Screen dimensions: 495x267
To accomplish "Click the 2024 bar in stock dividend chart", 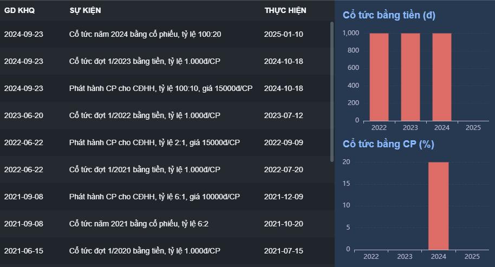I will point(439,206).
